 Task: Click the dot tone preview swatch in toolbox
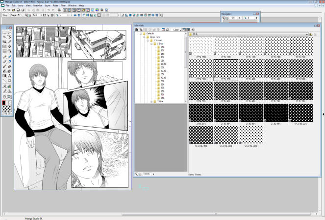point(7,109)
